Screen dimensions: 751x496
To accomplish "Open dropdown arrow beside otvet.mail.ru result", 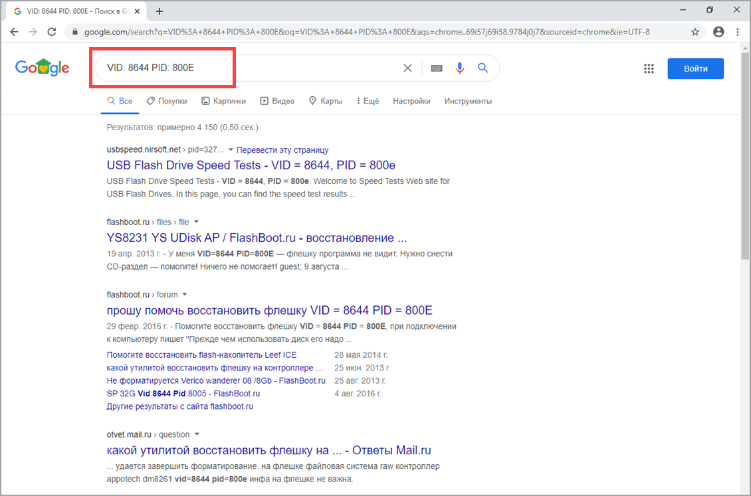I will point(197,434).
